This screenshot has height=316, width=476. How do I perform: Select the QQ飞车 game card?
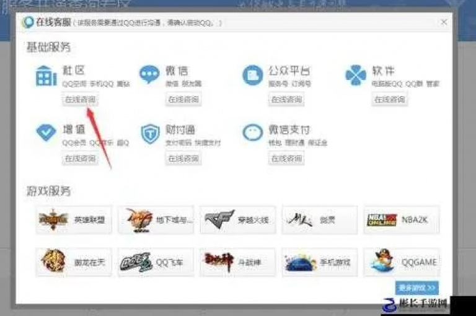coord(156,262)
